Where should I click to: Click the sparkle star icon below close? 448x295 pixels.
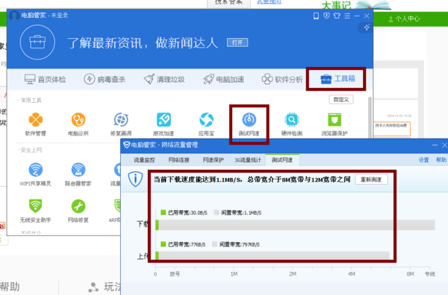coord(367,28)
